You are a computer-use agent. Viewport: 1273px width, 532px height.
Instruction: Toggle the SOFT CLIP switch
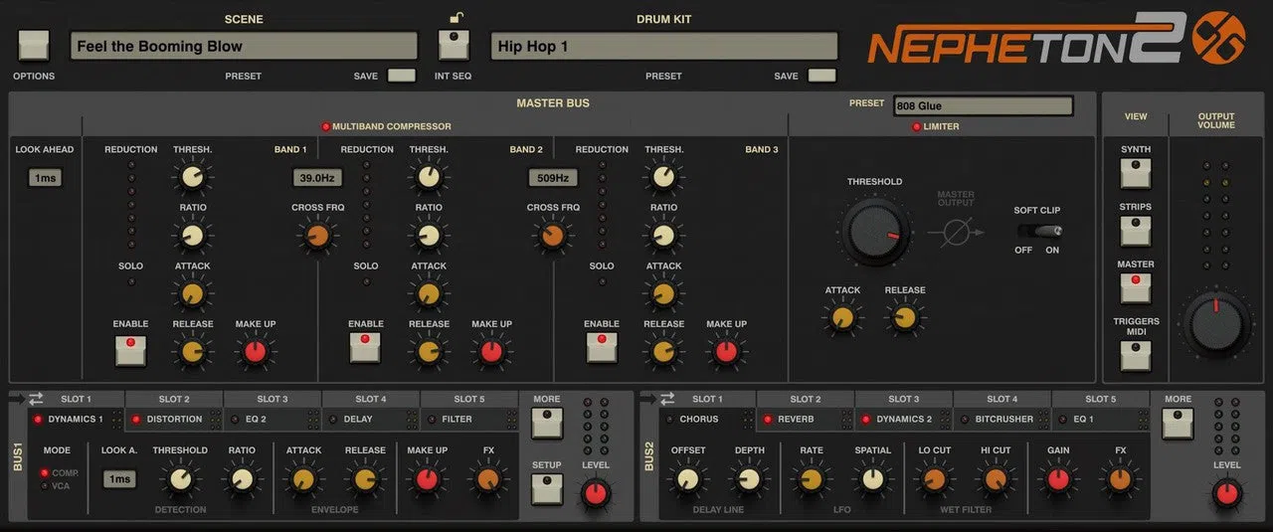point(1039,231)
